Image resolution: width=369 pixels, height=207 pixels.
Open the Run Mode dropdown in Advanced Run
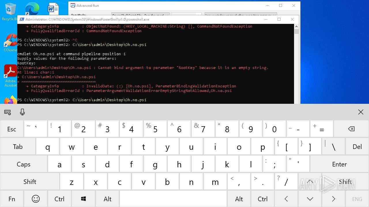point(140,14)
